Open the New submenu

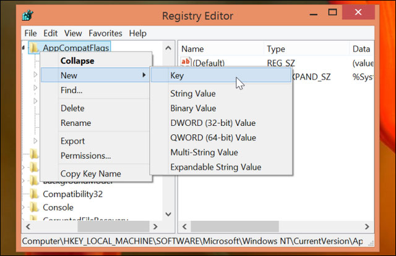coord(95,75)
